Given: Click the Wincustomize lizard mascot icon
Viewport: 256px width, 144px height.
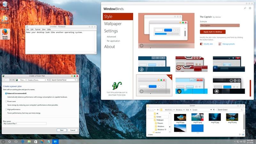Looking at the screenshot, I should pos(117,86).
